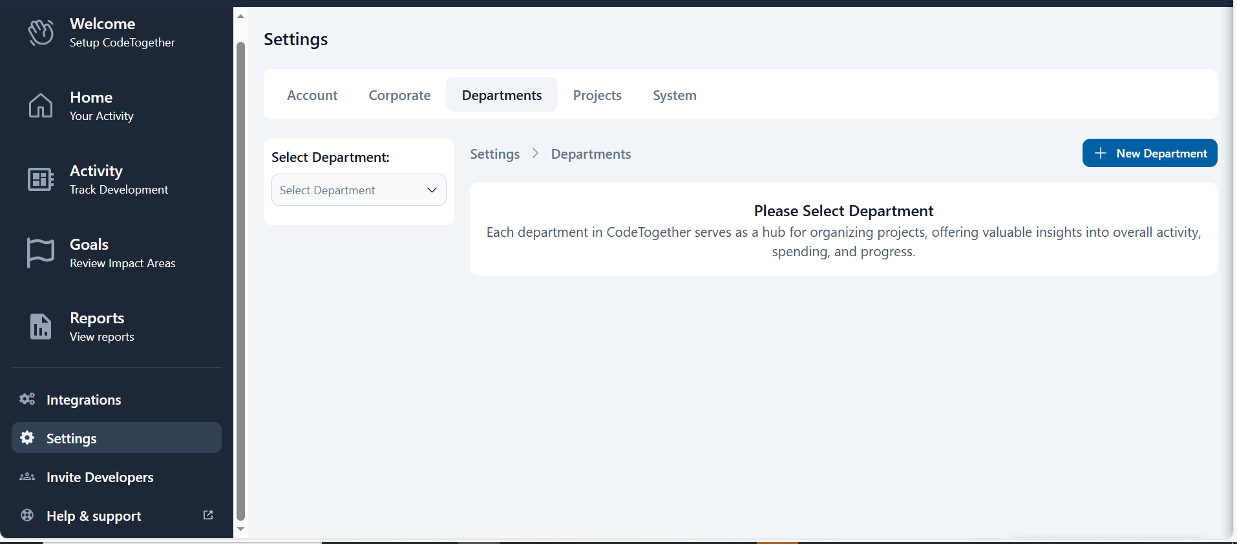Open Activity via the news panel icon

(x=41, y=179)
